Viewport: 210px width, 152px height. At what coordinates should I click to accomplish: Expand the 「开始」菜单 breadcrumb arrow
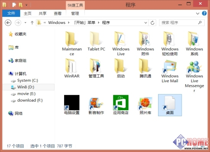coord(99,22)
